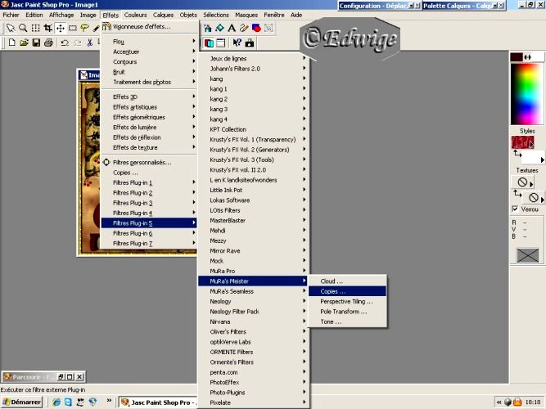Open the Calques menu
This screenshot has width=546, height=409.
pyautogui.click(x=163, y=15)
